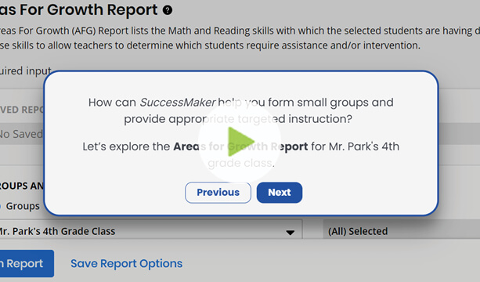Click the italic SuccessMaker word in dialog

[178, 103]
